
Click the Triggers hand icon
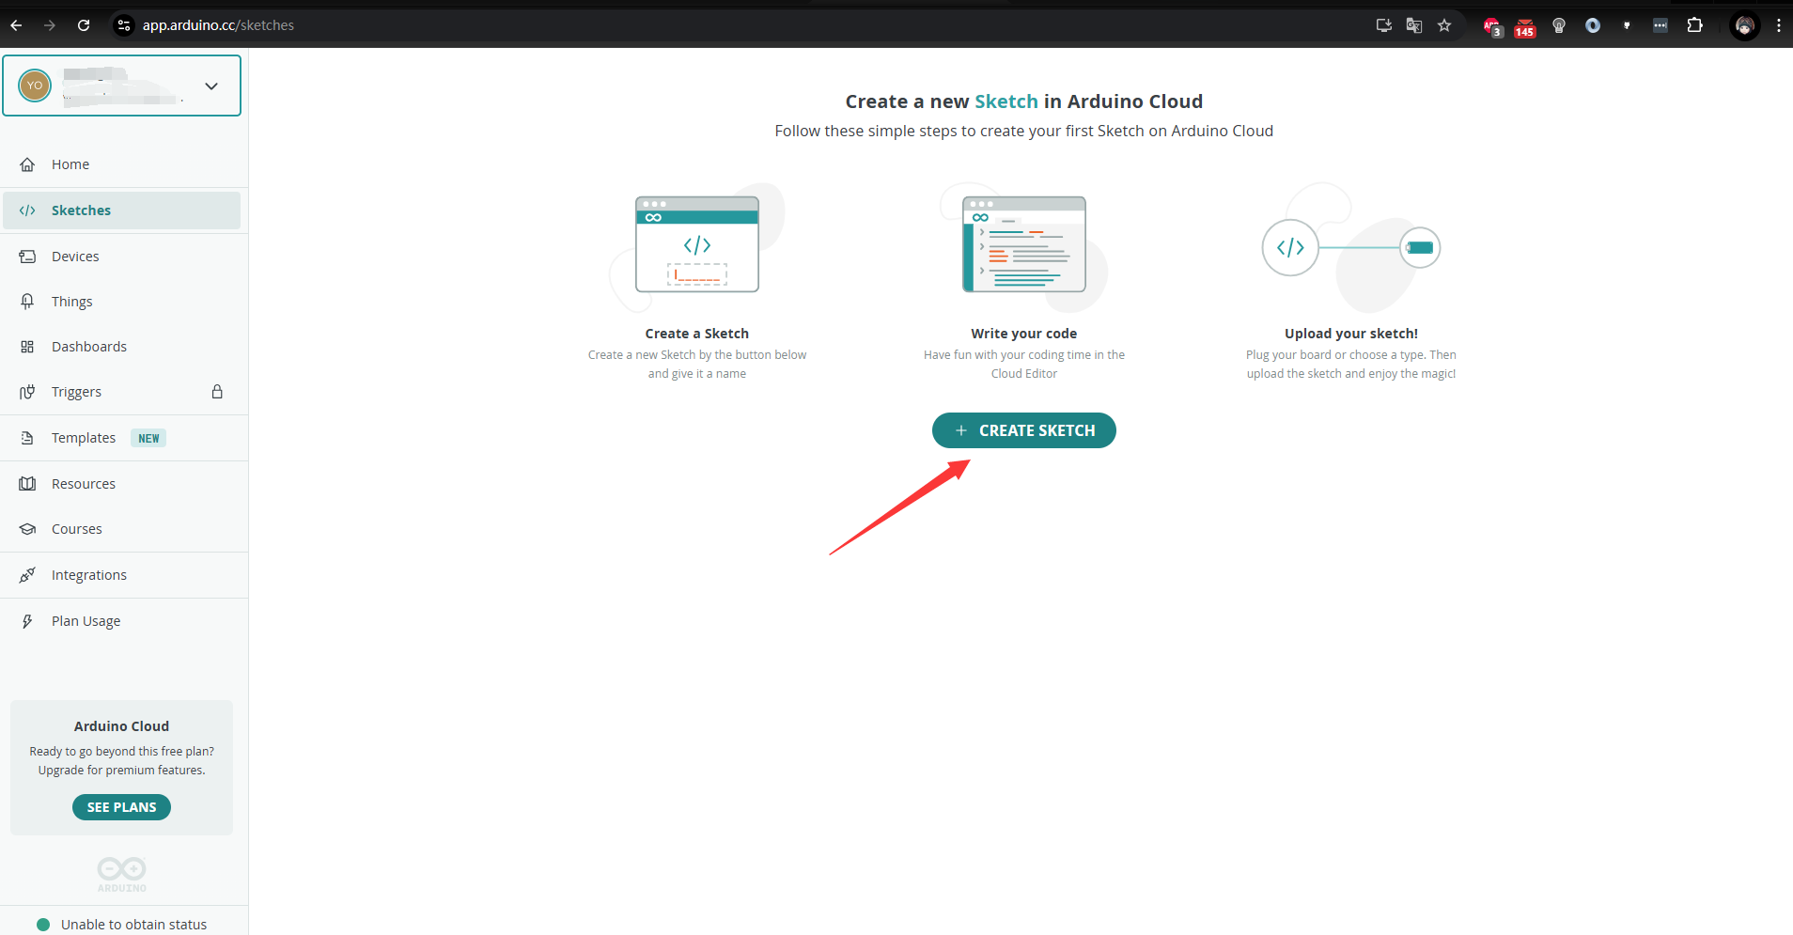pos(27,392)
